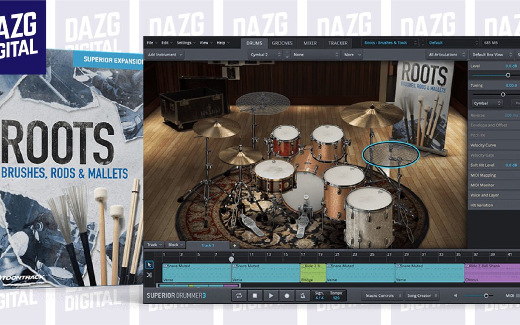Select the low crash cymbal above the snare
This screenshot has width=520, height=325.
pos(241,156)
